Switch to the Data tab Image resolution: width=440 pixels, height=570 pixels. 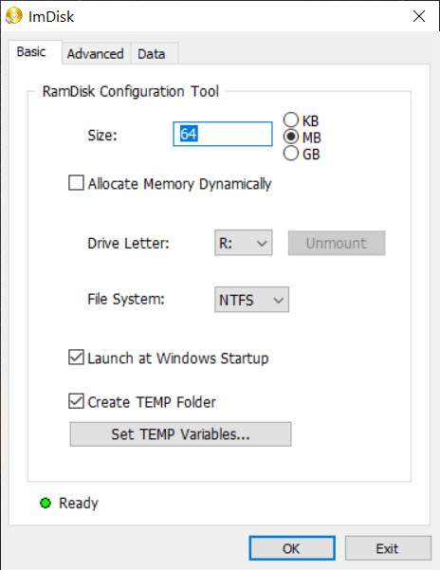152,54
